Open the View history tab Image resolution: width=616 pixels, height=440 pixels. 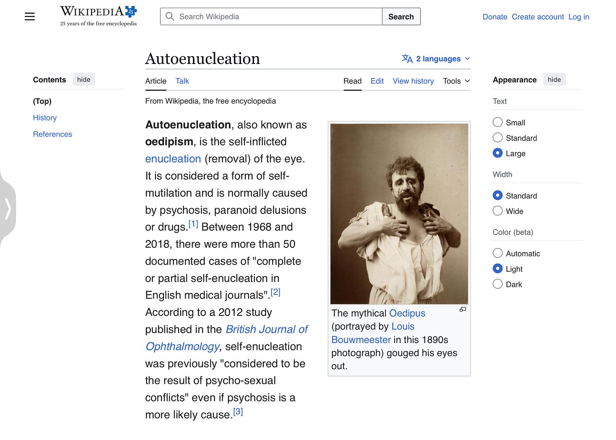(x=413, y=81)
